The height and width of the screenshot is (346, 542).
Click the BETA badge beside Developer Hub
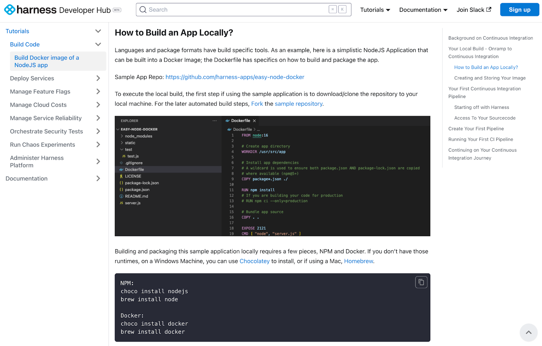tap(117, 10)
